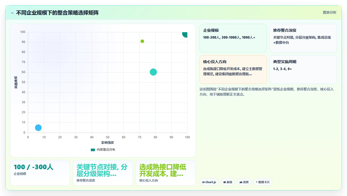Viewport: 347px width, 196px height.
Task: Click the 1-2, 3-4, 6+ value text
Action: 283,69
